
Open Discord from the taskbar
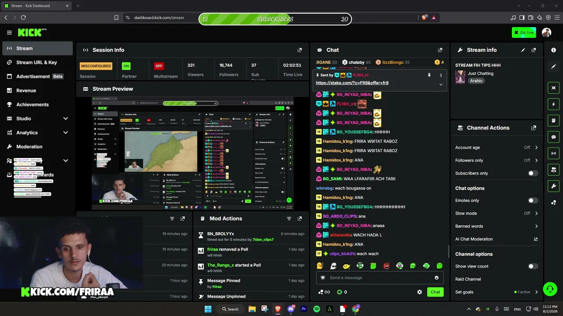point(291,309)
